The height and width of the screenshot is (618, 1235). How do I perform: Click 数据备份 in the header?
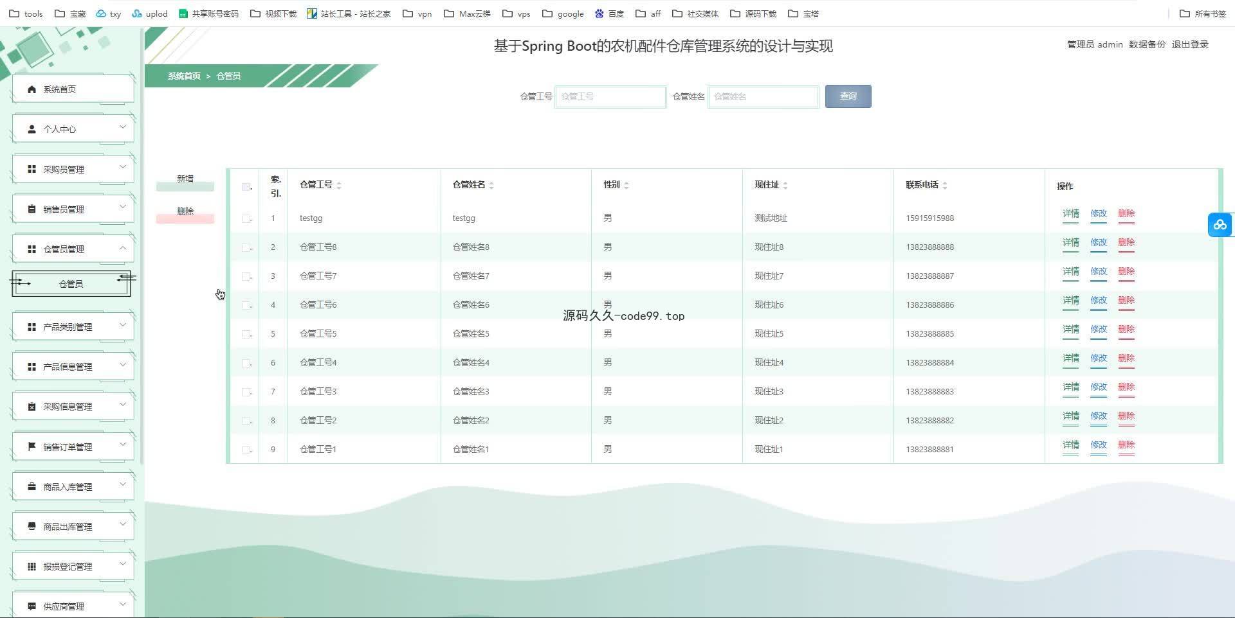click(x=1147, y=44)
